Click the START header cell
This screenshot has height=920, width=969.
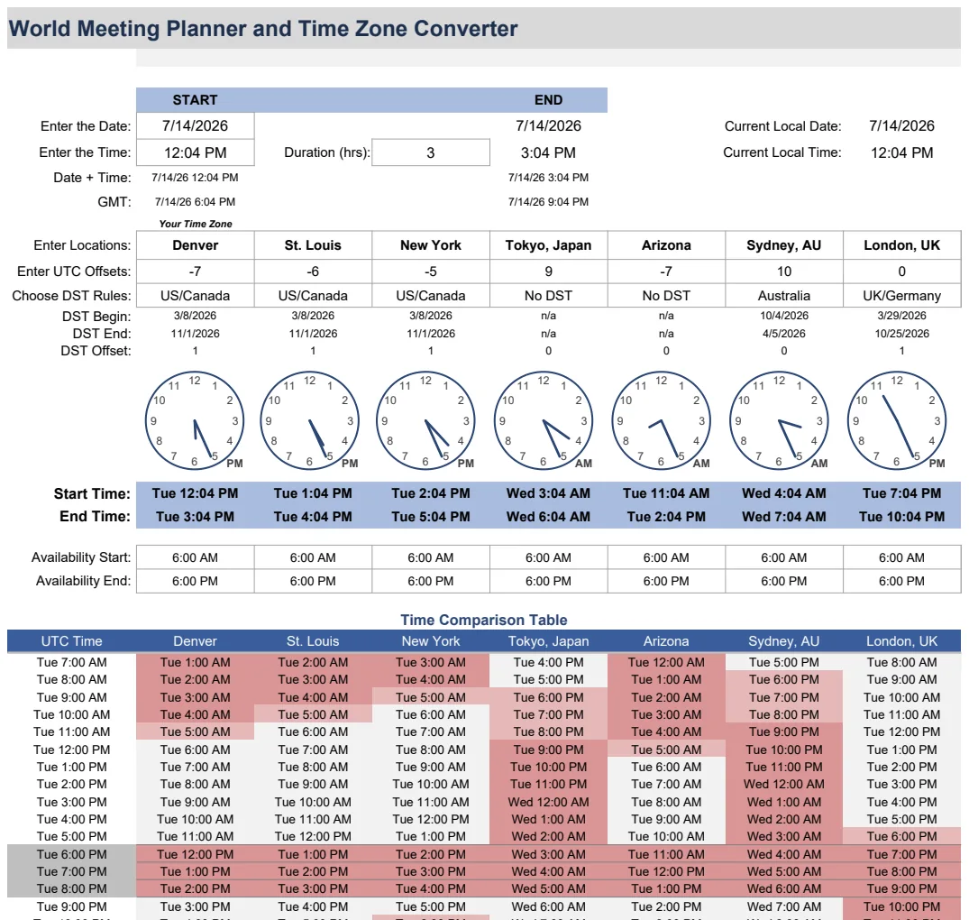click(x=196, y=100)
